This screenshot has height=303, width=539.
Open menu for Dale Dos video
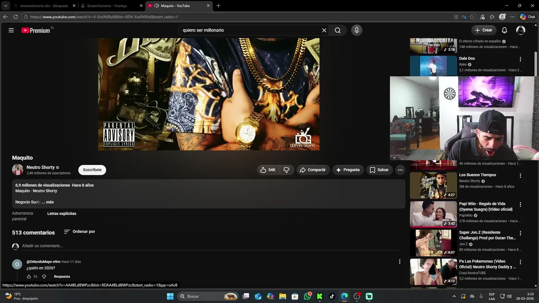click(x=520, y=59)
